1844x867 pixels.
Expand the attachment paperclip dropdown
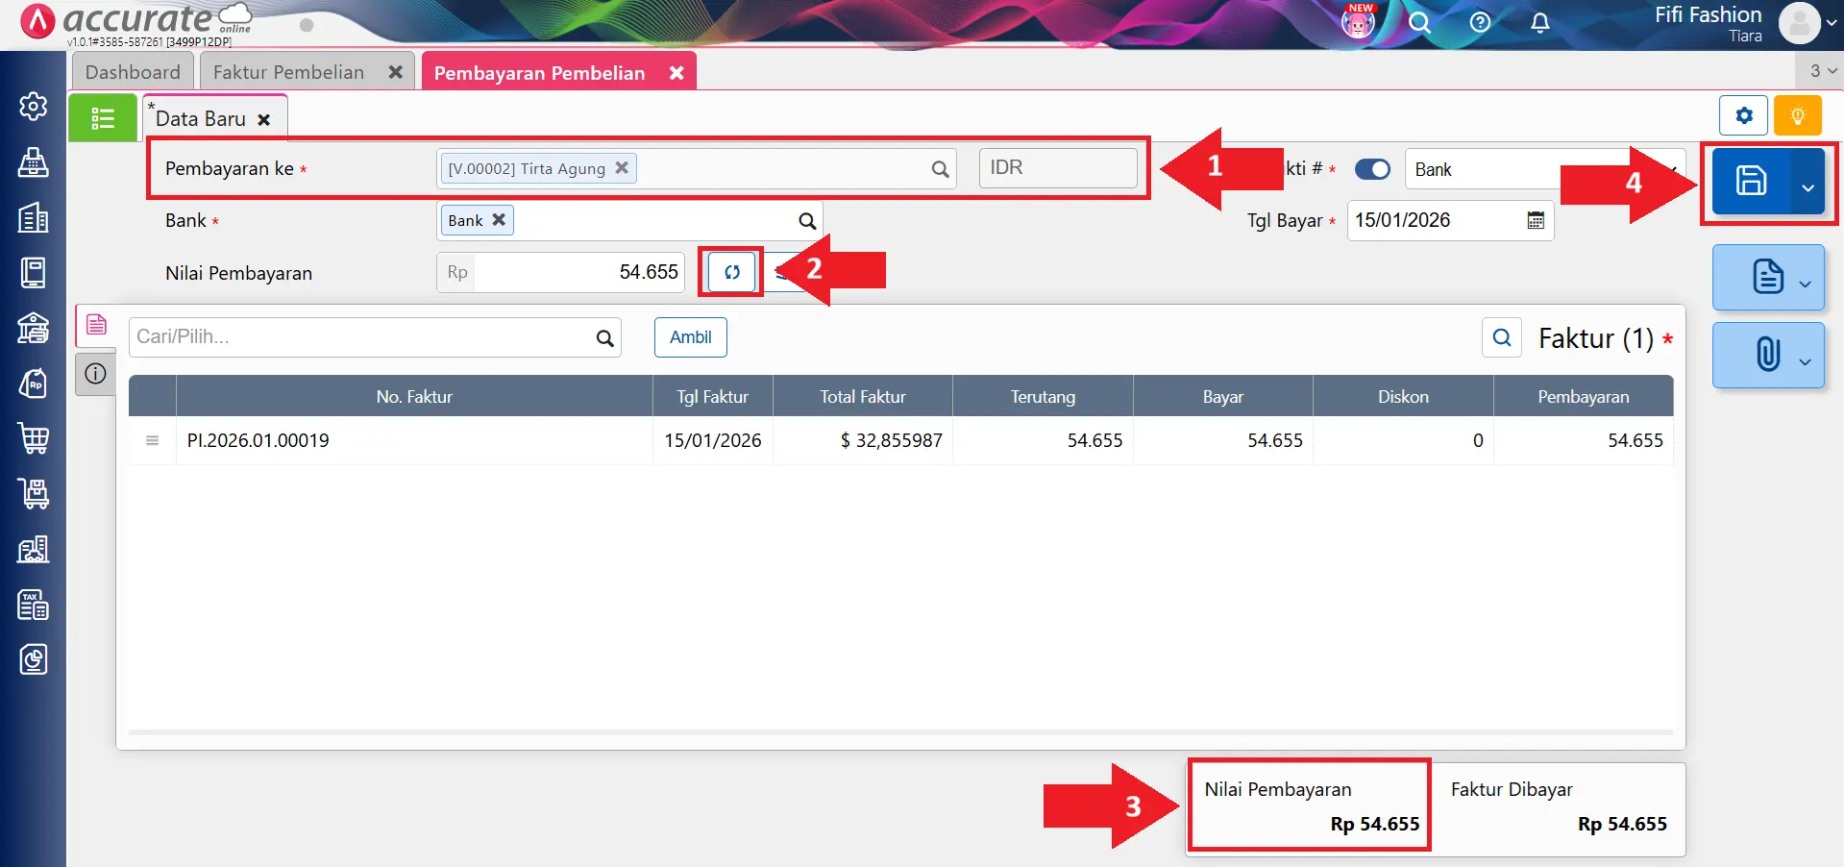click(x=1805, y=361)
